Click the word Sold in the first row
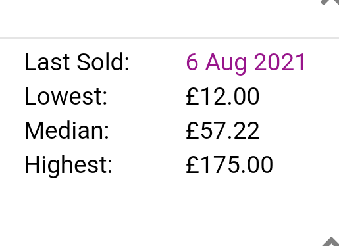The height and width of the screenshot is (246, 339). click(103, 62)
